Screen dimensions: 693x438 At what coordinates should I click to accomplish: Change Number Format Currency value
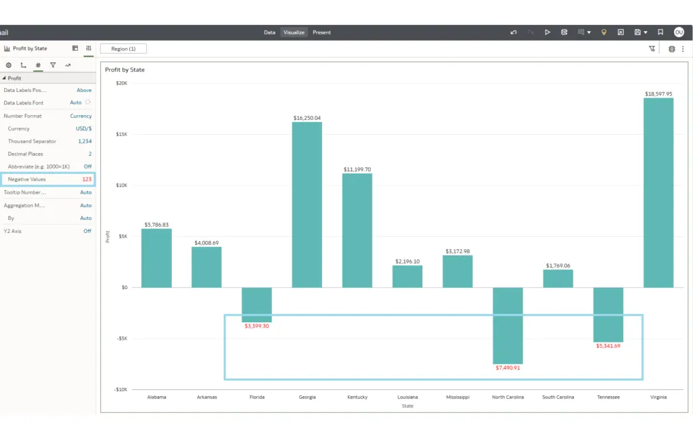(81, 116)
